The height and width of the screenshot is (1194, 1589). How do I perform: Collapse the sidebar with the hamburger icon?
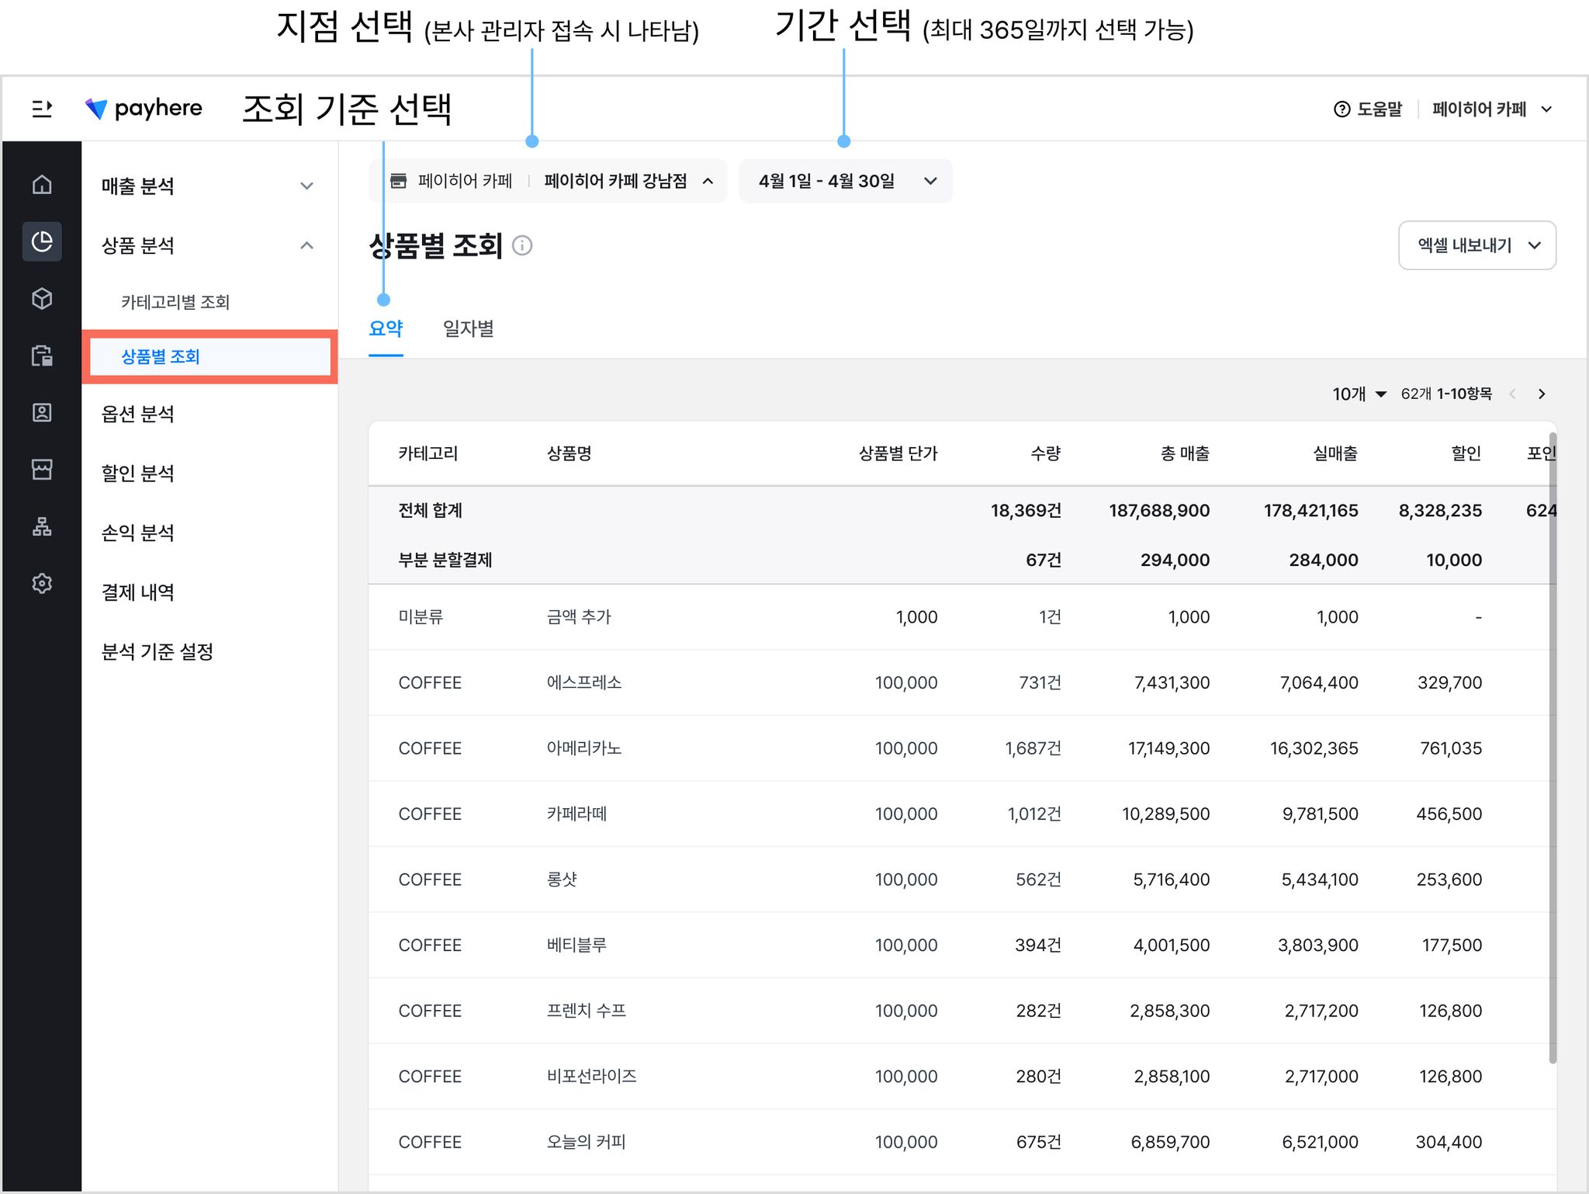tap(42, 109)
